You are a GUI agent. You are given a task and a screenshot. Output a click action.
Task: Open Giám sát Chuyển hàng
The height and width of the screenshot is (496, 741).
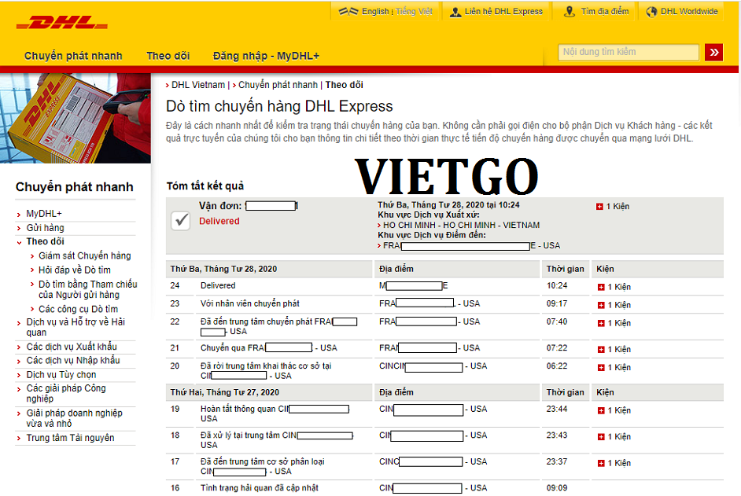[x=85, y=255]
